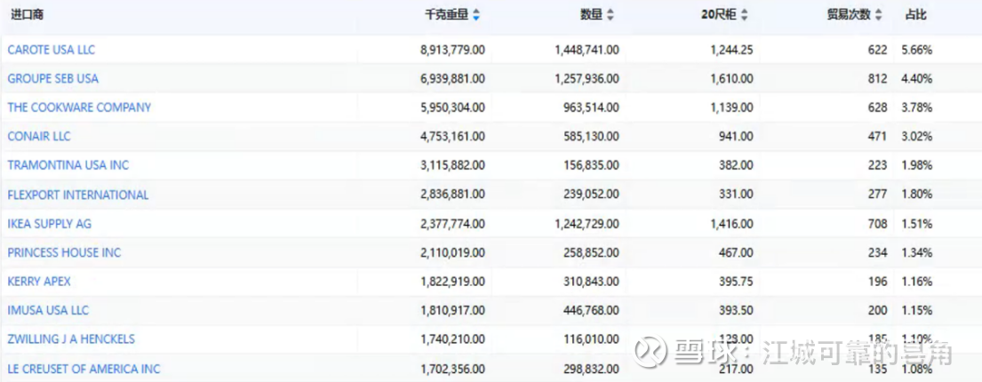Click the 进口商 column header

pos(27,15)
